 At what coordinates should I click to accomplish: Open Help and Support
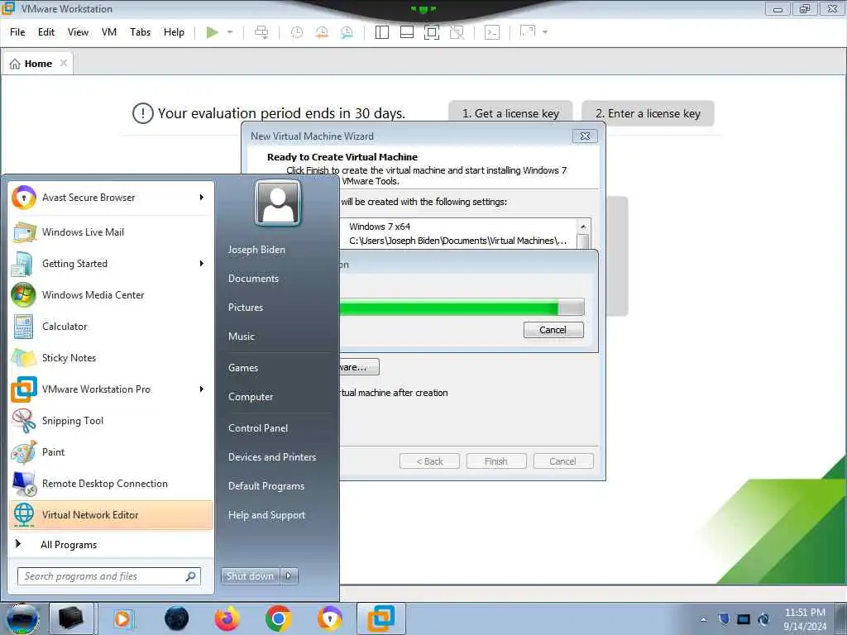(x=267, y=515)
